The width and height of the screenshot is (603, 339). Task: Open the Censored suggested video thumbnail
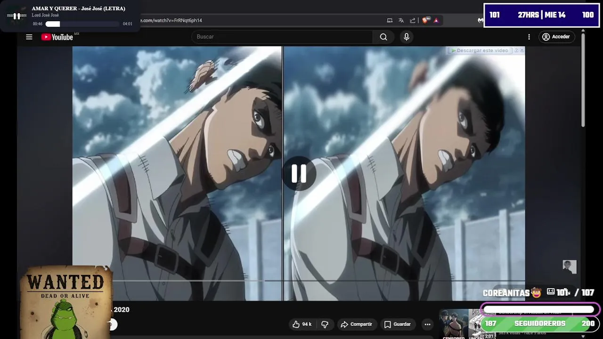pyautogui.click(x=466, y=324)
